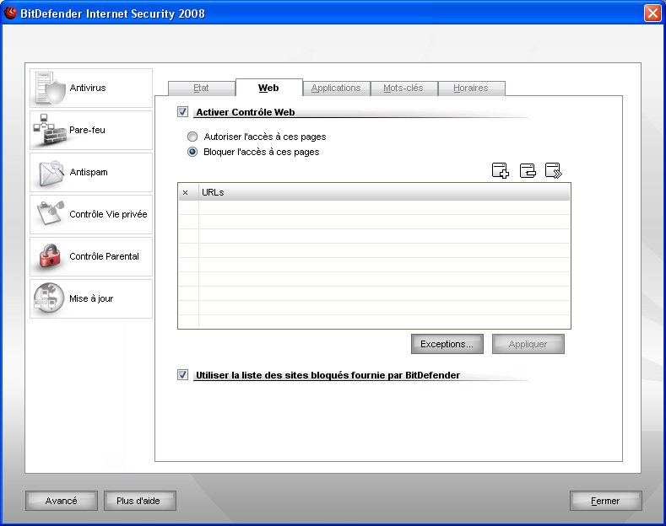The width and height of the screenshot is (666, 526).
Task: Click the Fermer button
Action: click(x=606, y=501)
